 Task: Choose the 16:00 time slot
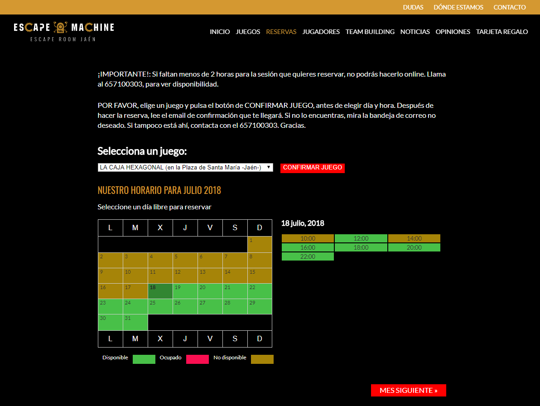click(308, 247)
